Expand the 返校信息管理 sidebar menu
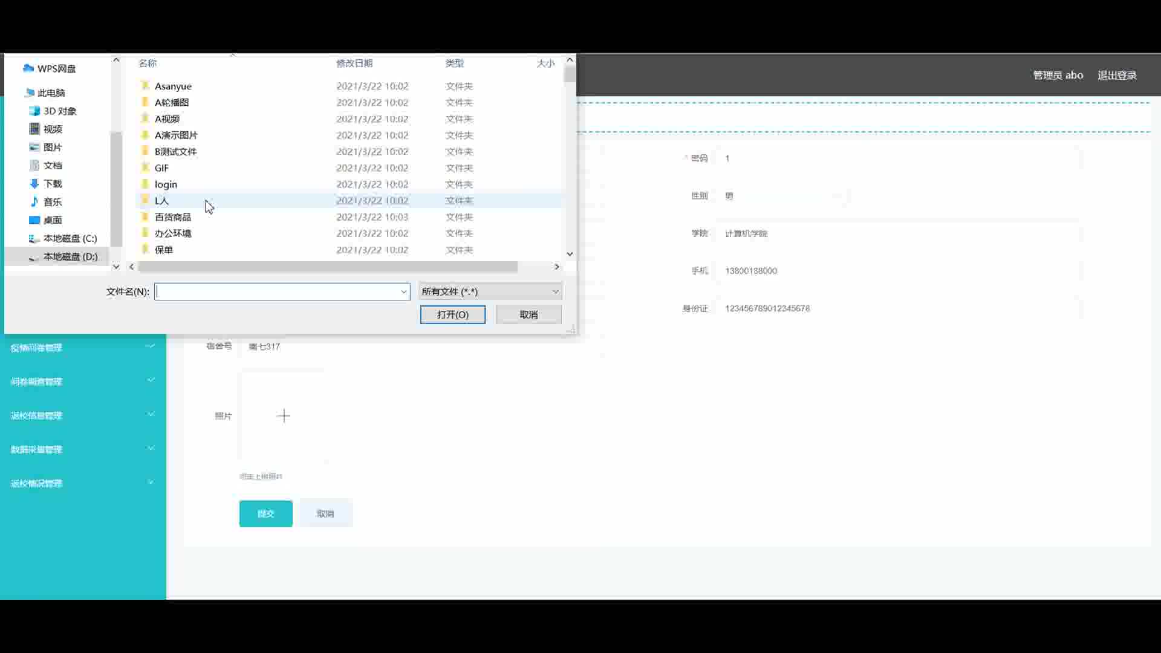Image resolution: width=1161 pixels, height=653 pixels. (83, 415)
